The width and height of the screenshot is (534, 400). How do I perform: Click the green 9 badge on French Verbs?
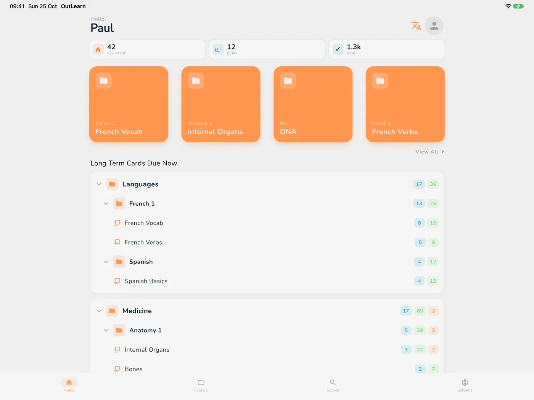[x=433, y=242]
